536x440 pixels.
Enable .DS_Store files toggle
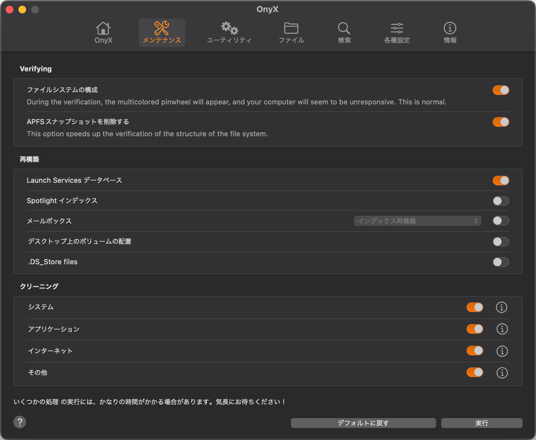501,262
